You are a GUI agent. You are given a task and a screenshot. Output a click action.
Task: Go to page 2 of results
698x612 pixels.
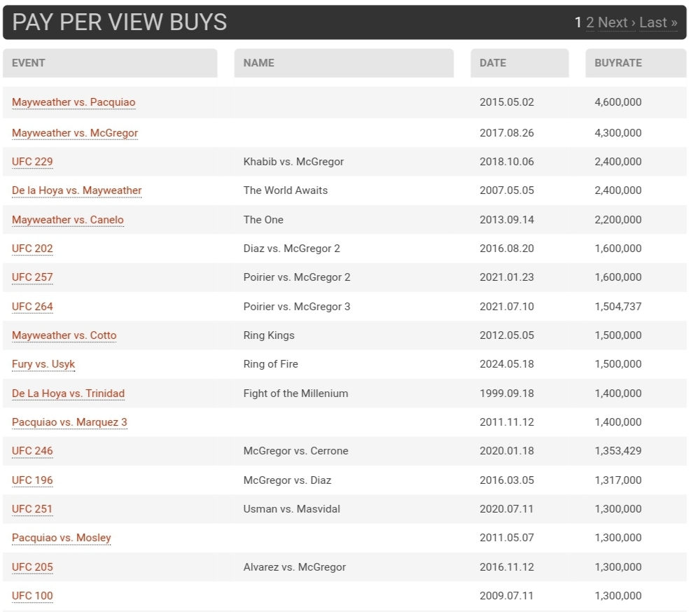click(590, 22)
